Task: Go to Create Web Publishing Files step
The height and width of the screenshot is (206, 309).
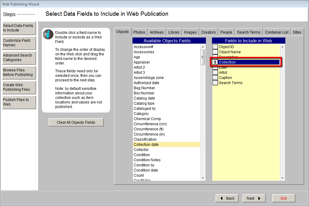Action: pyautogui.click(x=19, y=87)
